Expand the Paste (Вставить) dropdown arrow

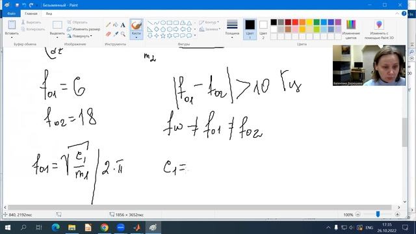coord(12,38)
